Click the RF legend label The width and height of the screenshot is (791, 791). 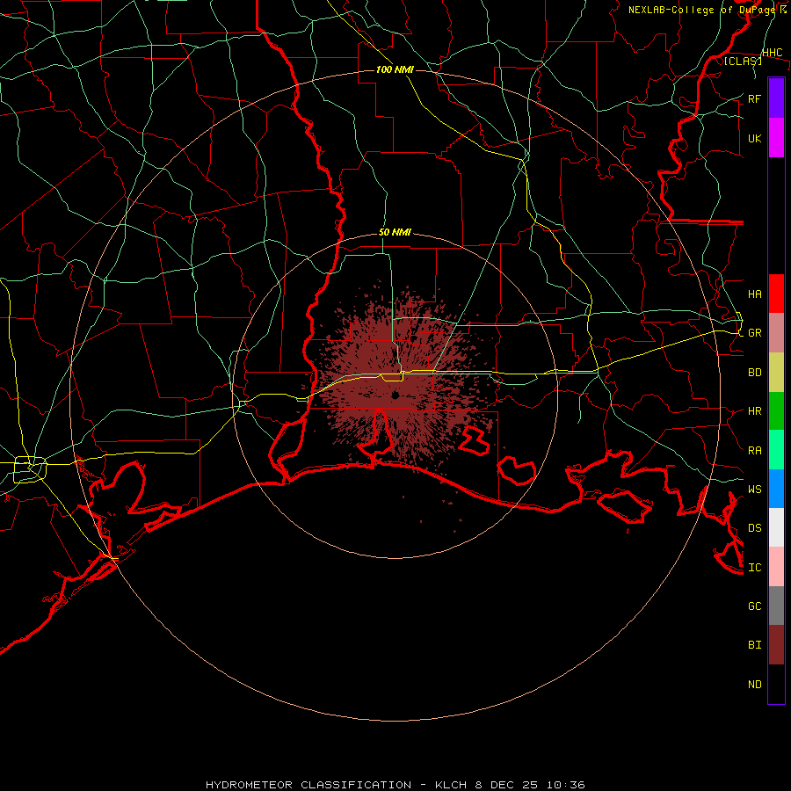point(754,98)
